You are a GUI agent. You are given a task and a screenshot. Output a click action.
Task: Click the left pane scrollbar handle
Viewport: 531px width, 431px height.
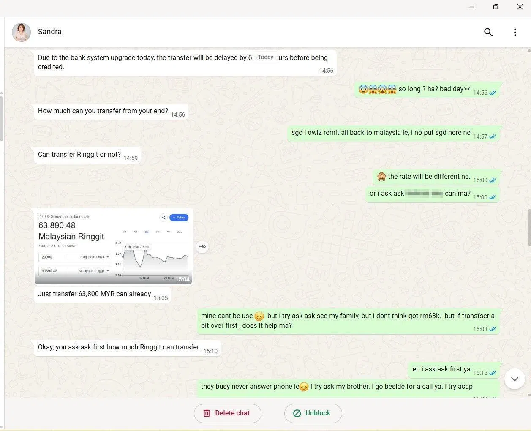pos(2,118)
